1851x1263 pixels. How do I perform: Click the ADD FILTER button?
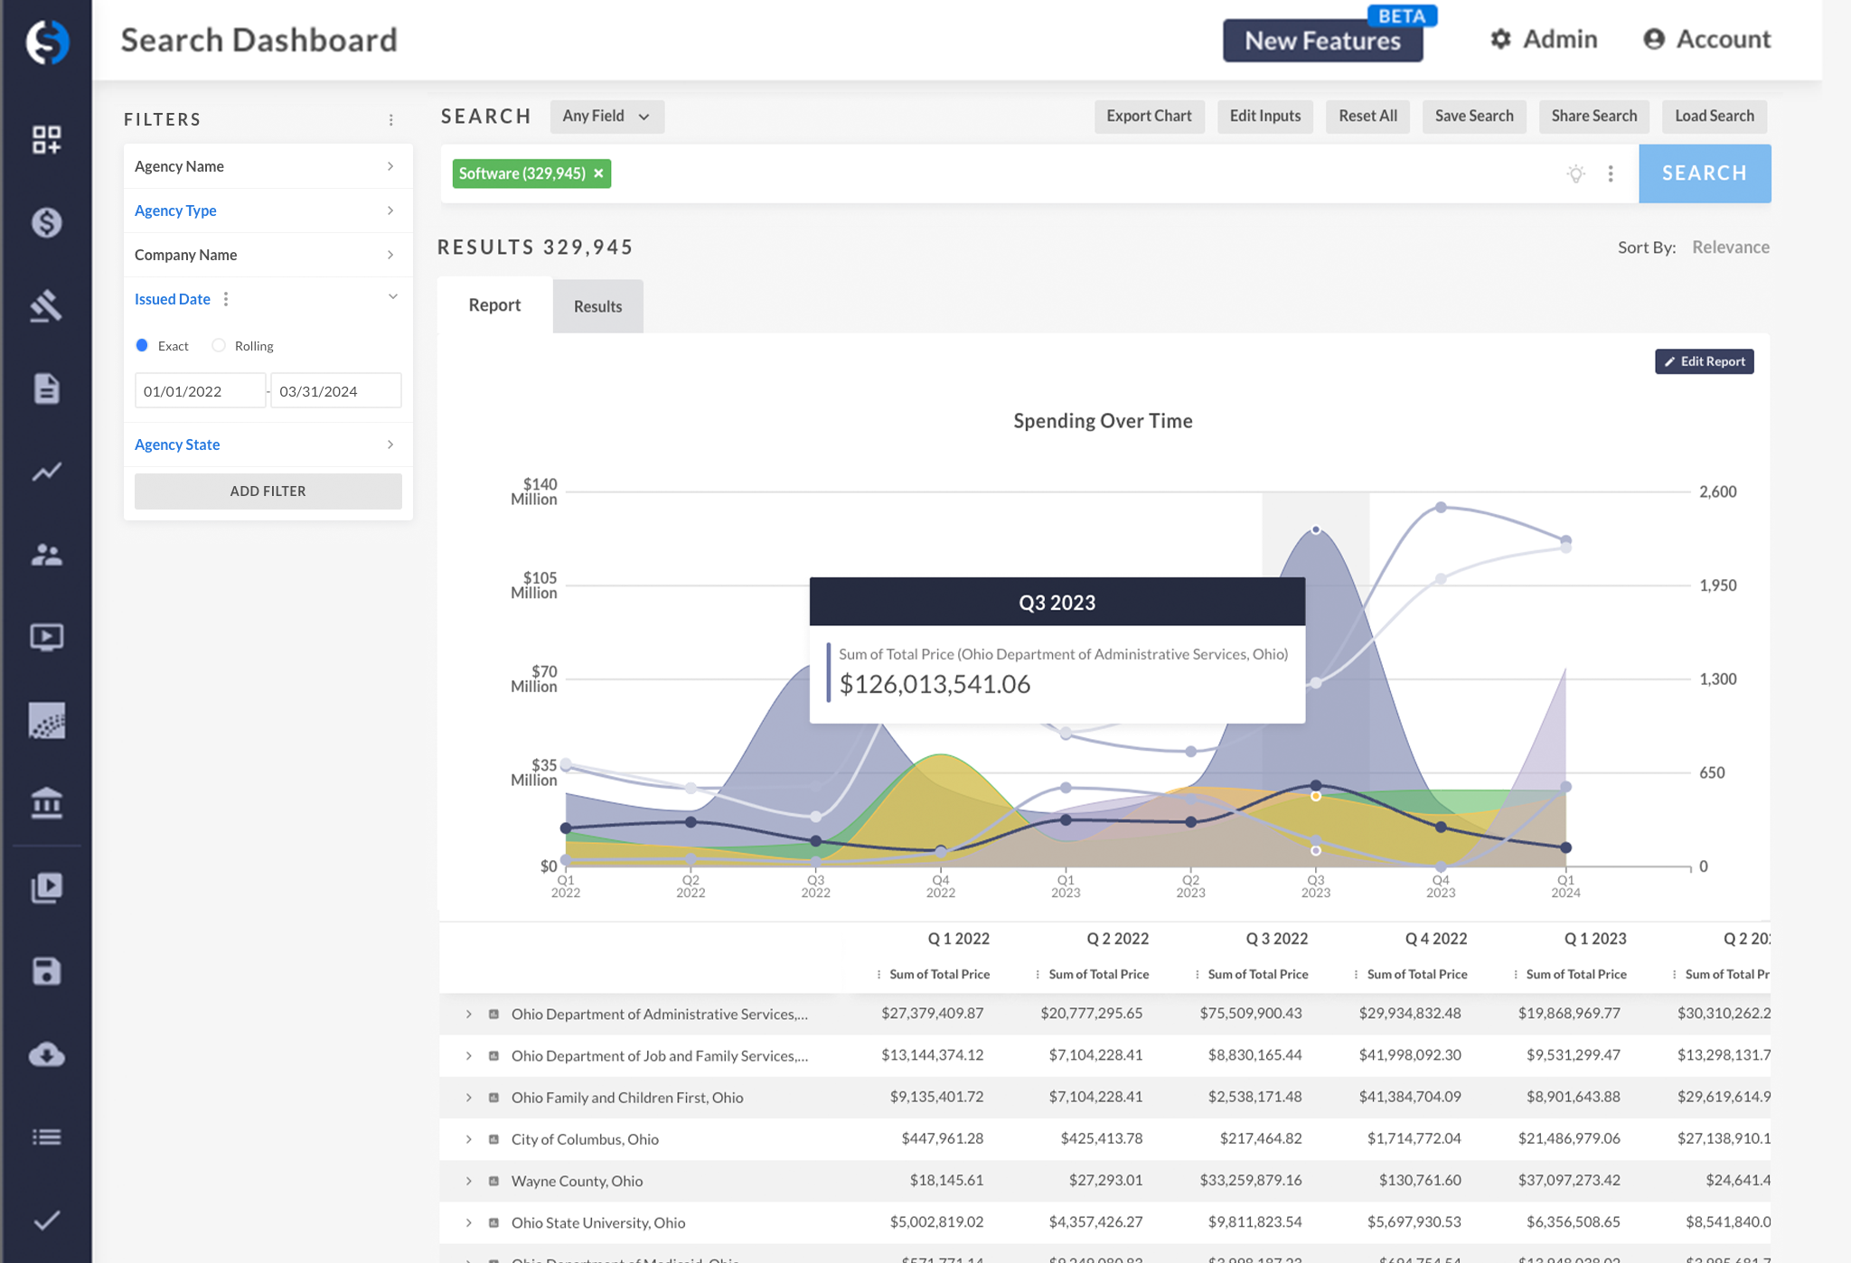click(x=268, y=491)
